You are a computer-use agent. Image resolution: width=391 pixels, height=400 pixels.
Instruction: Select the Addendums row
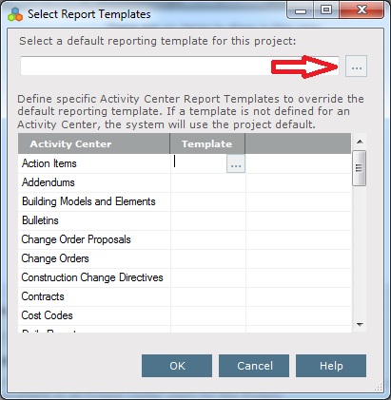point(185,182)
